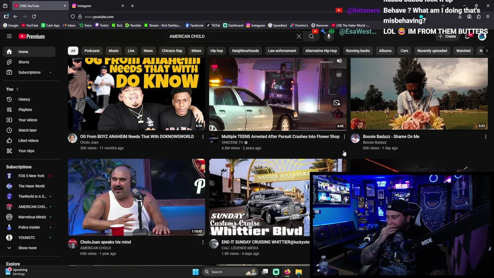Viewport: 494px width, 278px height.
Task: Open the Cash App bookmark
Action: pyautogui.click(x=50, y=25)
